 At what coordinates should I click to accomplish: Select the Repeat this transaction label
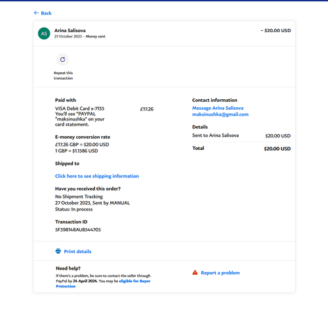pyautogui.click(x=64, y=76)
